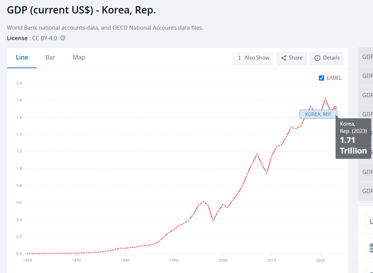Click the 1998 low data point
Image resolution: width=373 pixels, height=273 pixels.
[213, 221]
